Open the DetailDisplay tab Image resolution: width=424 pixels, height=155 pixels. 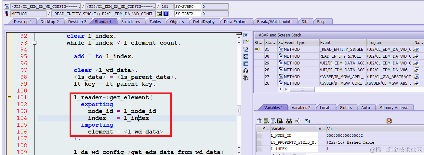pos(204,21)
